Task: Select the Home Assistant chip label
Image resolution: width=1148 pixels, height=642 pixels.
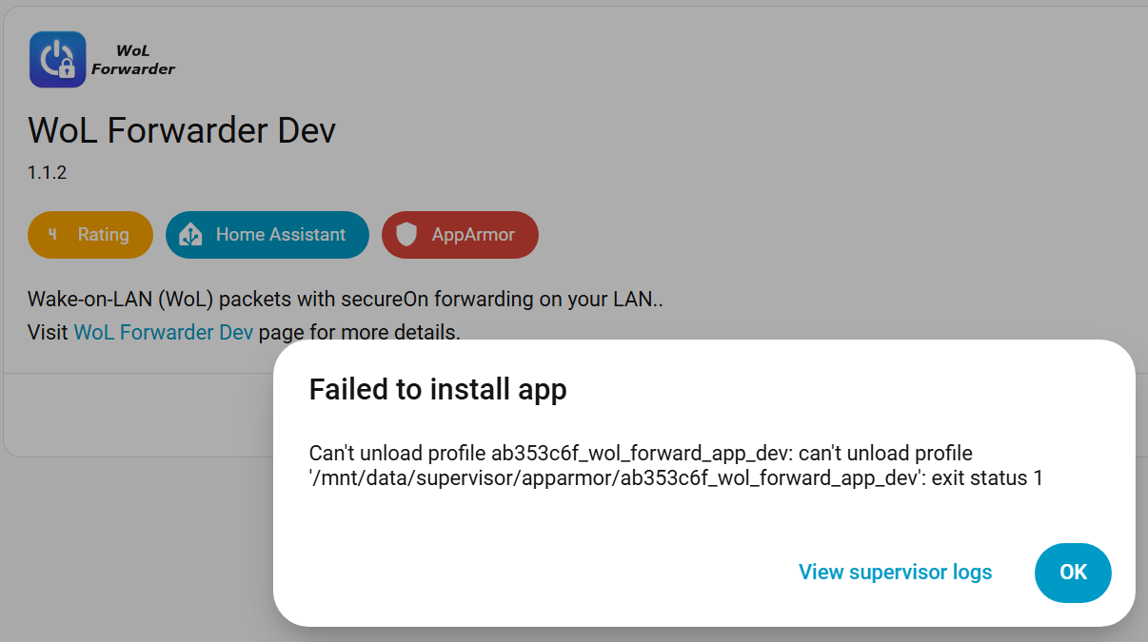Action: pos(281,234)
